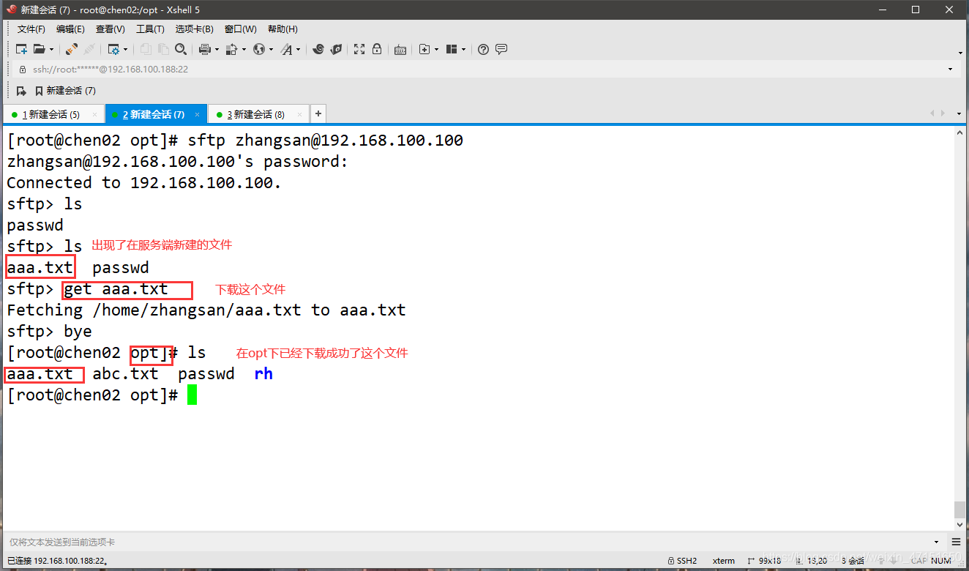Expand the new tab toolbar dropdown arrow

[x=436, y=50]
